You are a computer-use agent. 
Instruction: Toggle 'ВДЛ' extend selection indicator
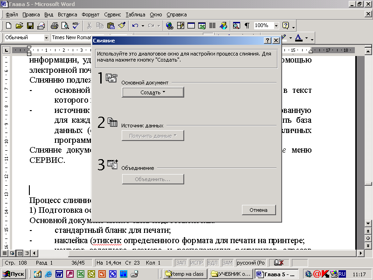pos(213,263)
